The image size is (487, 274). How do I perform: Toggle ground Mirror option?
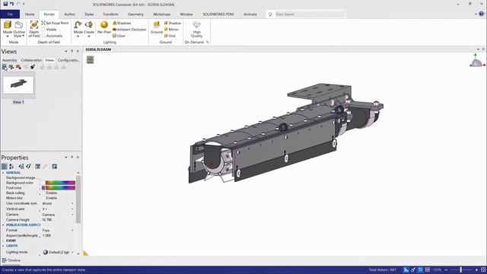click(171, 30)
